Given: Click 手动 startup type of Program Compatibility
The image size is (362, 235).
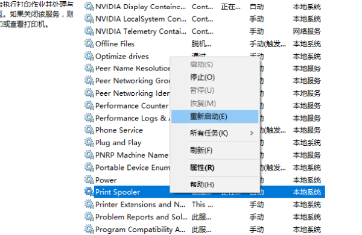Looking at the screenshot, I should (256, 230).
